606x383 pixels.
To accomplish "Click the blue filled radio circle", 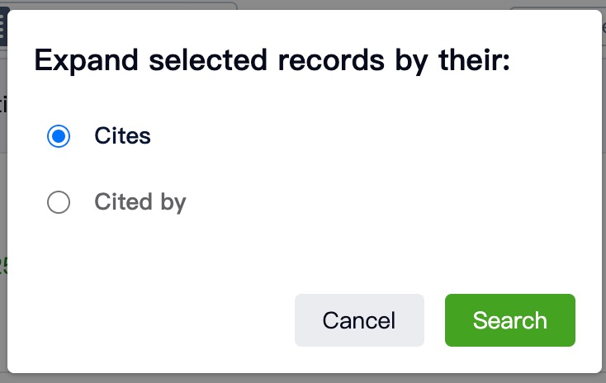I will tap(59, 136).
